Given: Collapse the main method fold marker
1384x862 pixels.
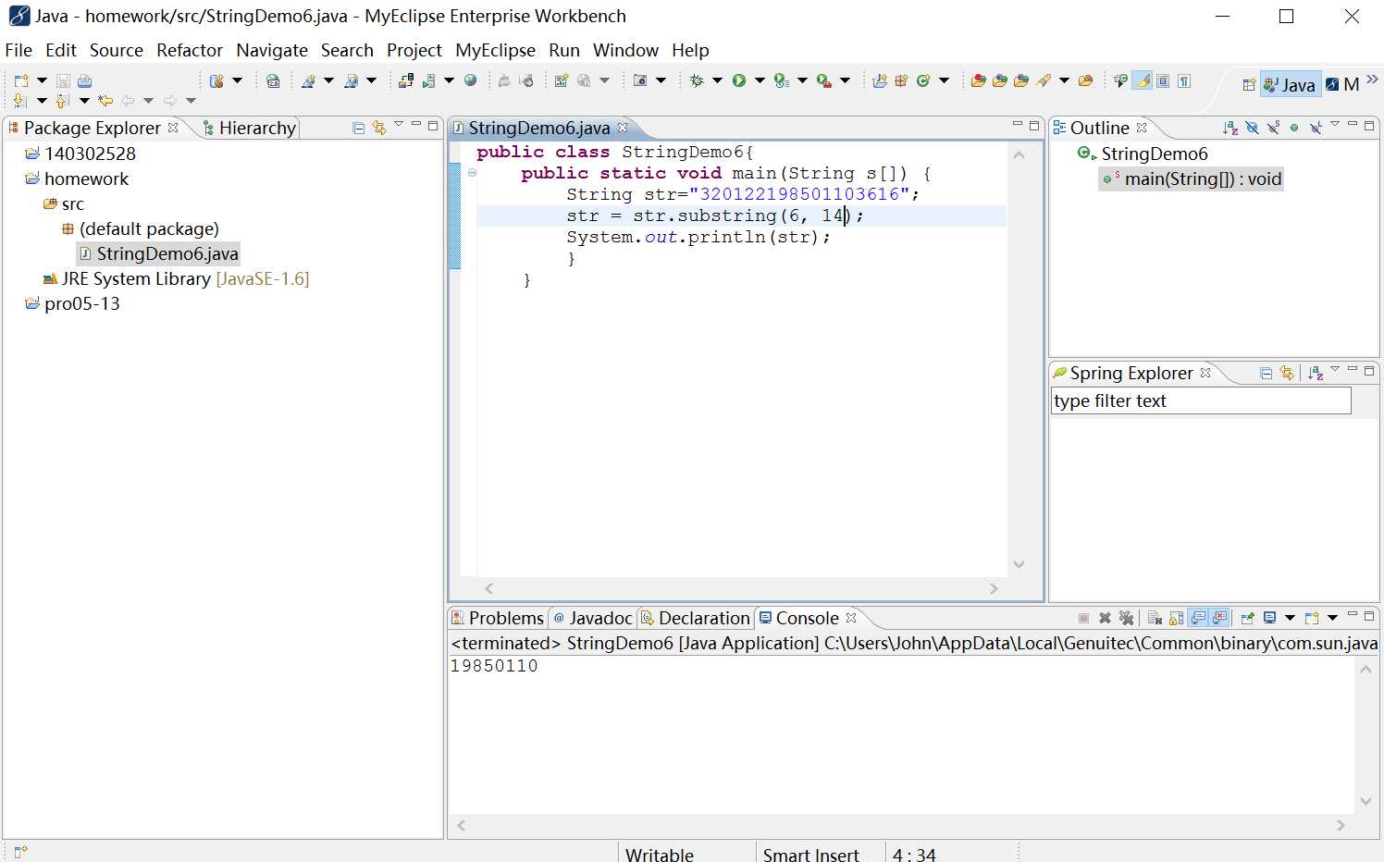Looking at the screenshot, I should coord(472,173).
